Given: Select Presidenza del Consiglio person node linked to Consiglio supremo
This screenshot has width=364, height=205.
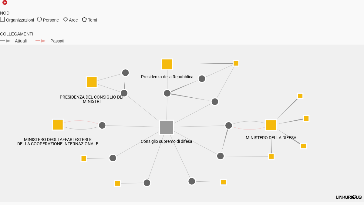Looking at the screenshot, I should [x=124, y=93].
